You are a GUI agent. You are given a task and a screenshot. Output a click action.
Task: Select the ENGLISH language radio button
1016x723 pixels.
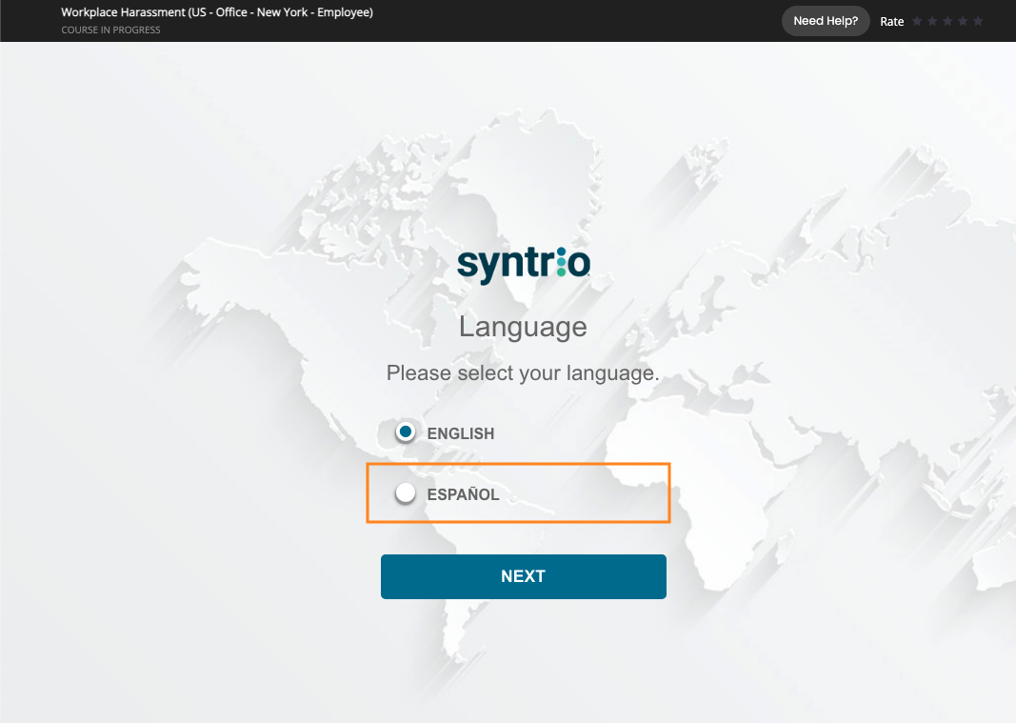[406, 432]
